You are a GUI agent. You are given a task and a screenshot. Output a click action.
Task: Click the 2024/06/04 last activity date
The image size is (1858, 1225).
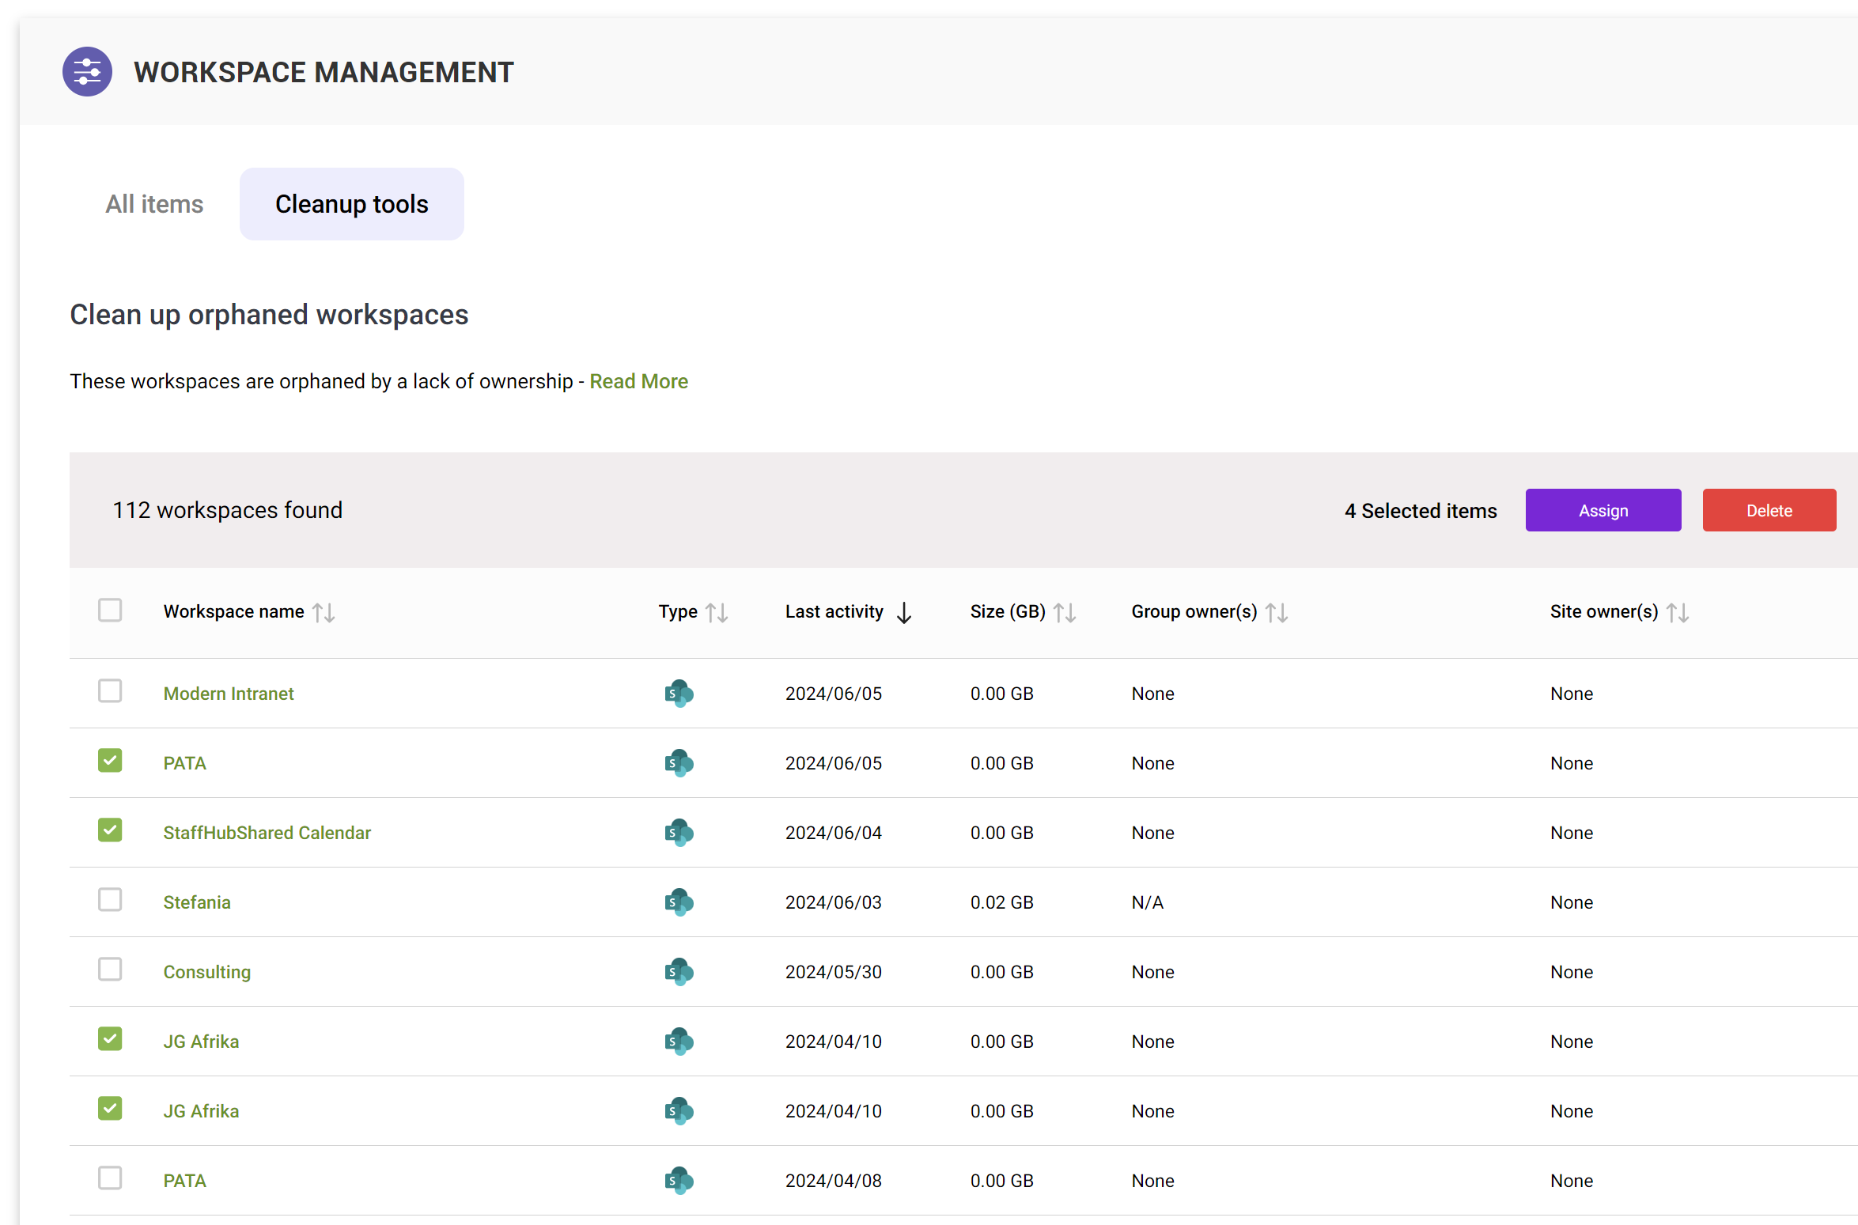834,834
